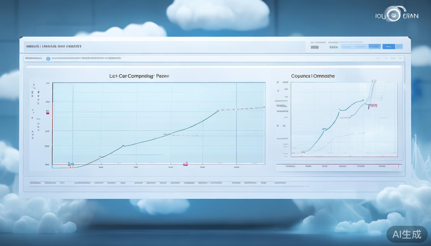Click the 'Counncs | Omnashe' chart title

(313, 76)
